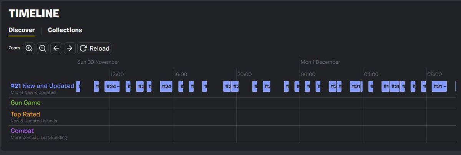Click the 12:00 time label

[x=117, y=74]
